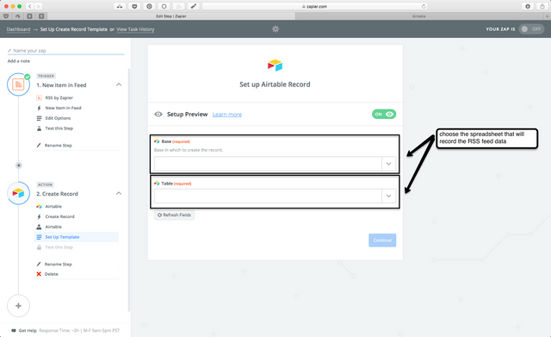The height and width of the screenshot is (337, 551).
Task: Click inside the Base selection field
Action: coord(268,164)
